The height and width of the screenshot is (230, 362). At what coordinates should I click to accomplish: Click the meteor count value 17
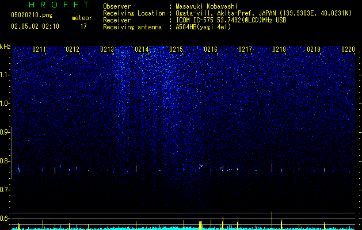[83, 26]
